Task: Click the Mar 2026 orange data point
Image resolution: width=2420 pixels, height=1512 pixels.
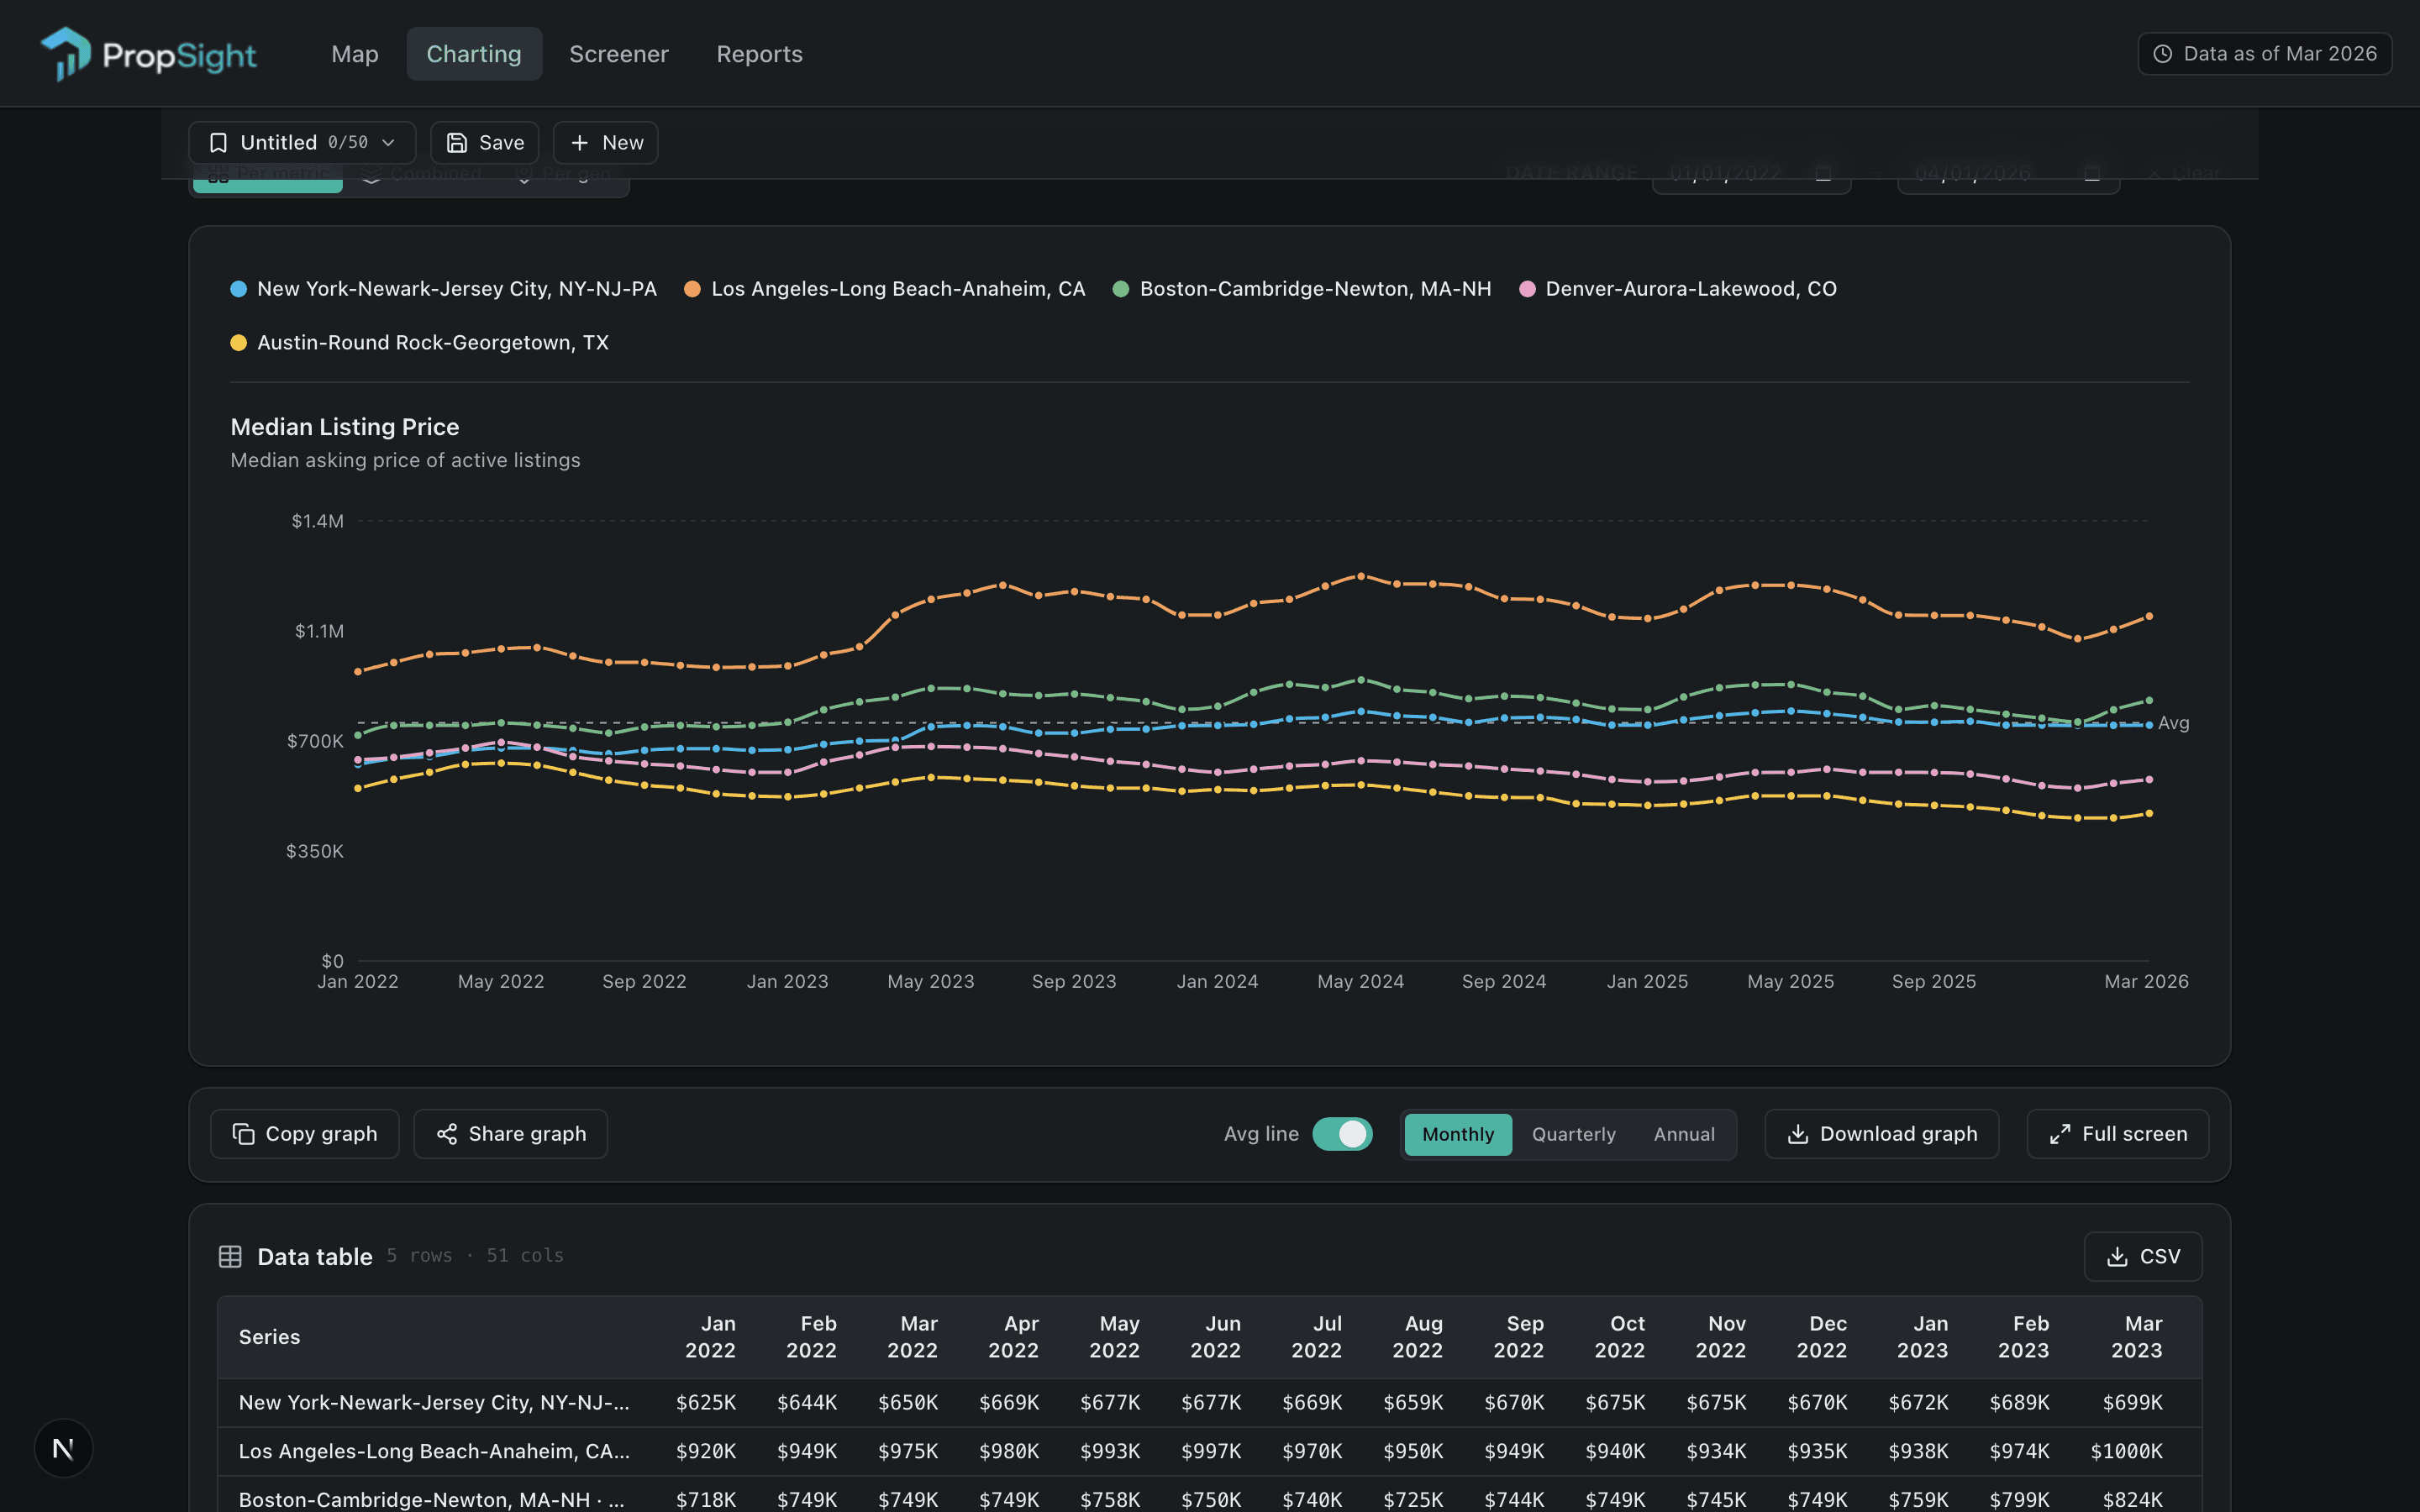Action: (2148, 617)
